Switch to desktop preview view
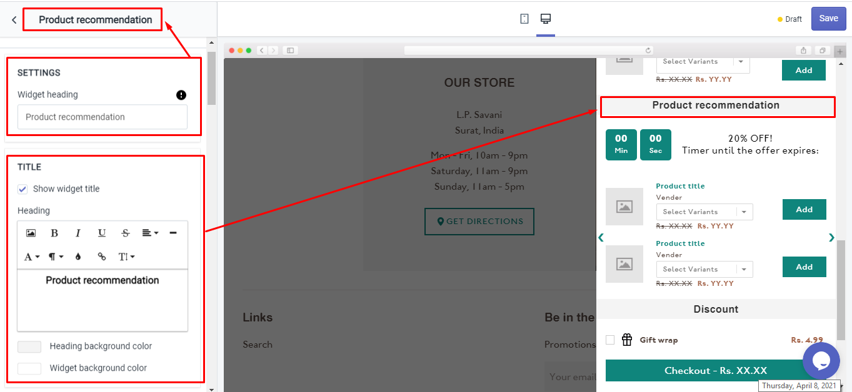 (x=546, y=19)
